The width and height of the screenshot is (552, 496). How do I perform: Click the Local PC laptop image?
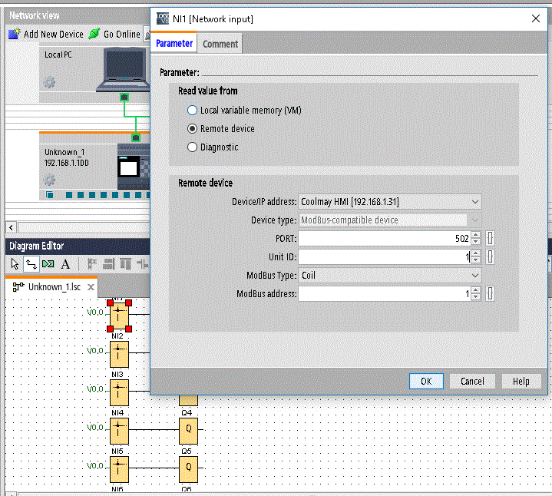click(x=123, y=69)
